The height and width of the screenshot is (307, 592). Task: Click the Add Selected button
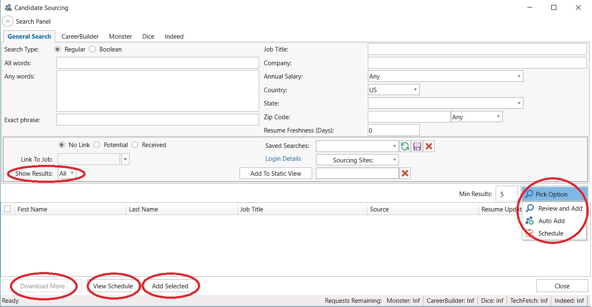click(x=170, y=286)
